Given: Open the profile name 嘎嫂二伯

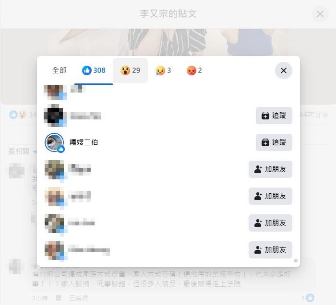Looking at the screenshot, I should (84, 142).
